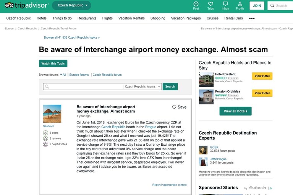Open the Cruises tab

pos(212,18)
